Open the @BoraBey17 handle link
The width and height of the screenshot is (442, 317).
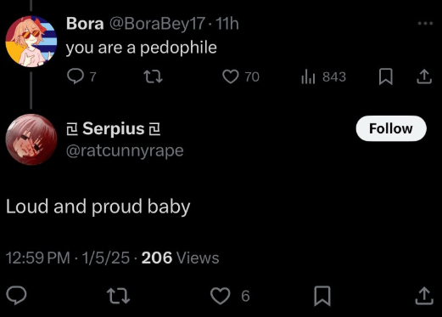click(157, 23)
